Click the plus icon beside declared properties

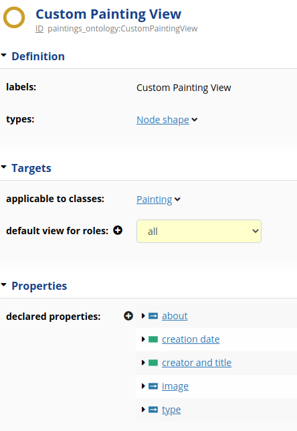128,316
